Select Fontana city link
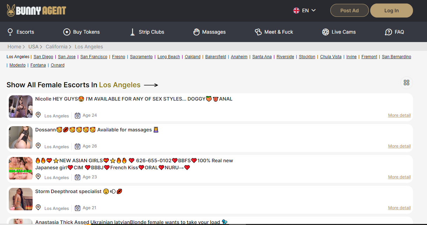This screenshot has height=225, width=427. pos(38,65)
